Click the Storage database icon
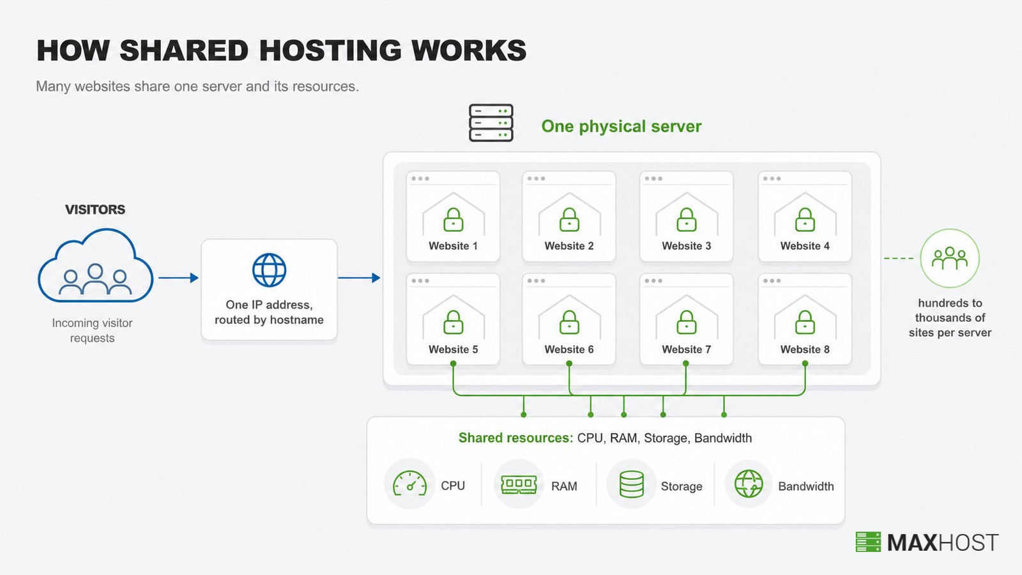The height and width of the screenshot is (575, 1022). pos(631,484)
